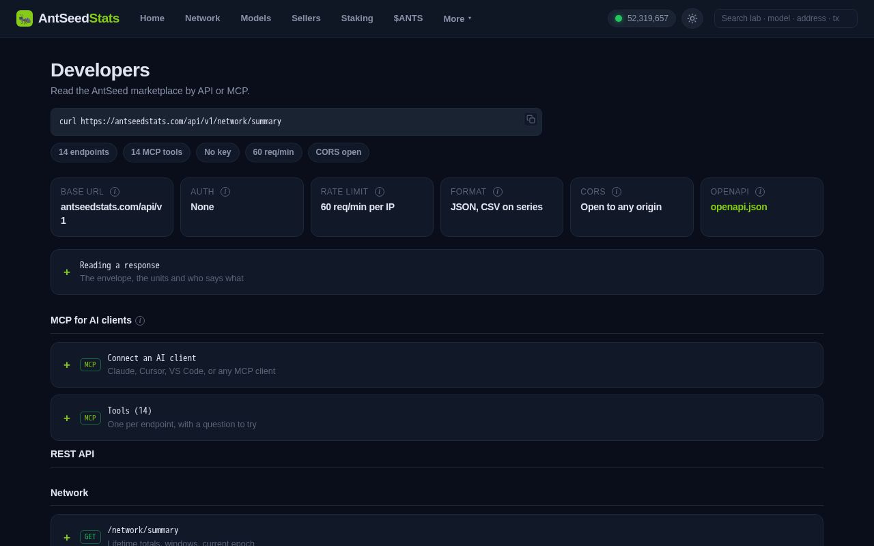
Task: Expand the /network/summary endpoint row
Action: tap(437, 530)
